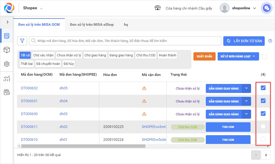Click the filter funnel icon
This screenshot has height=164, width=275.
22,41
